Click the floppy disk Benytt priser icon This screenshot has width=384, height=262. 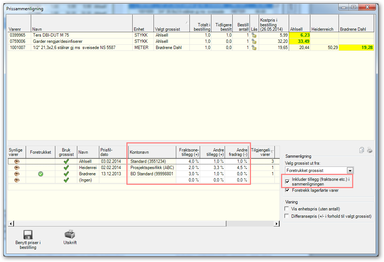click(x=28, y=235)
